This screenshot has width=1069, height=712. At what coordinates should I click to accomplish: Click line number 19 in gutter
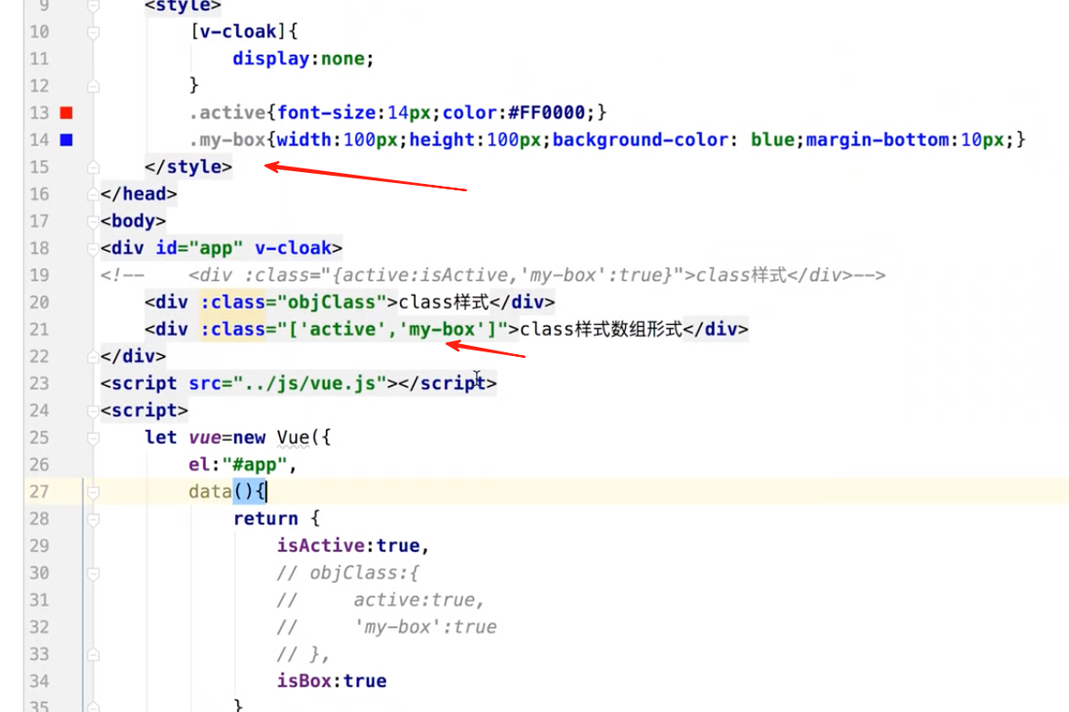tap(38, 275)
